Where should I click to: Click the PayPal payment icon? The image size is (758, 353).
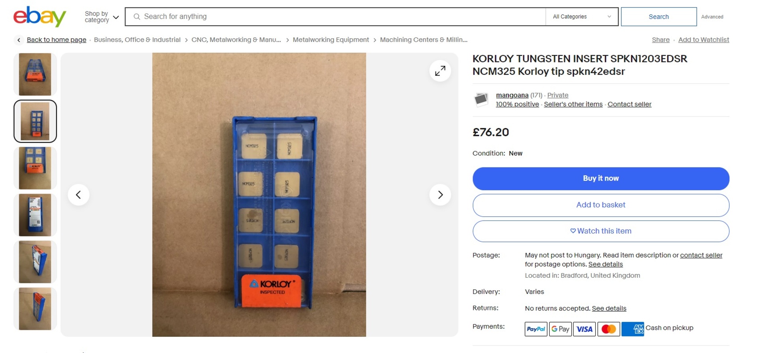(x=536, y=329)
